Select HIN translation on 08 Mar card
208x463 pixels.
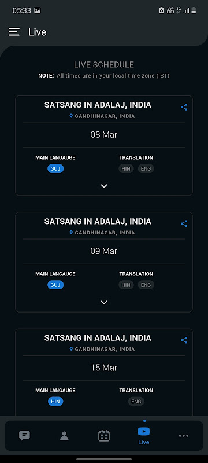[x=126, y=168]
